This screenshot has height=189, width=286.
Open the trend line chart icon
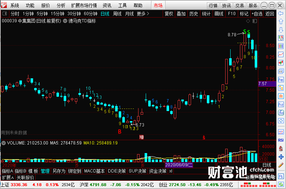281,54
